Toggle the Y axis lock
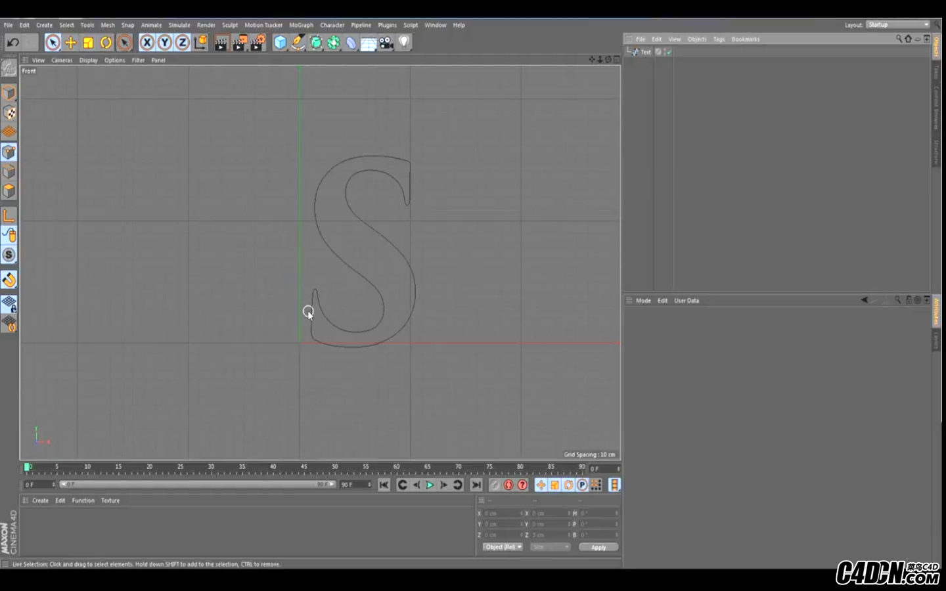946x591 pixels. (x=165, y=43)
